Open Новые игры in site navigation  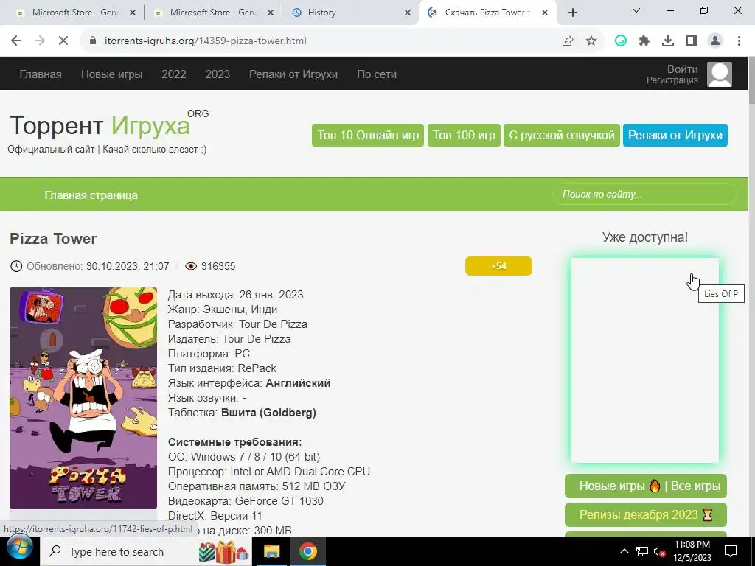click(112, 74)
